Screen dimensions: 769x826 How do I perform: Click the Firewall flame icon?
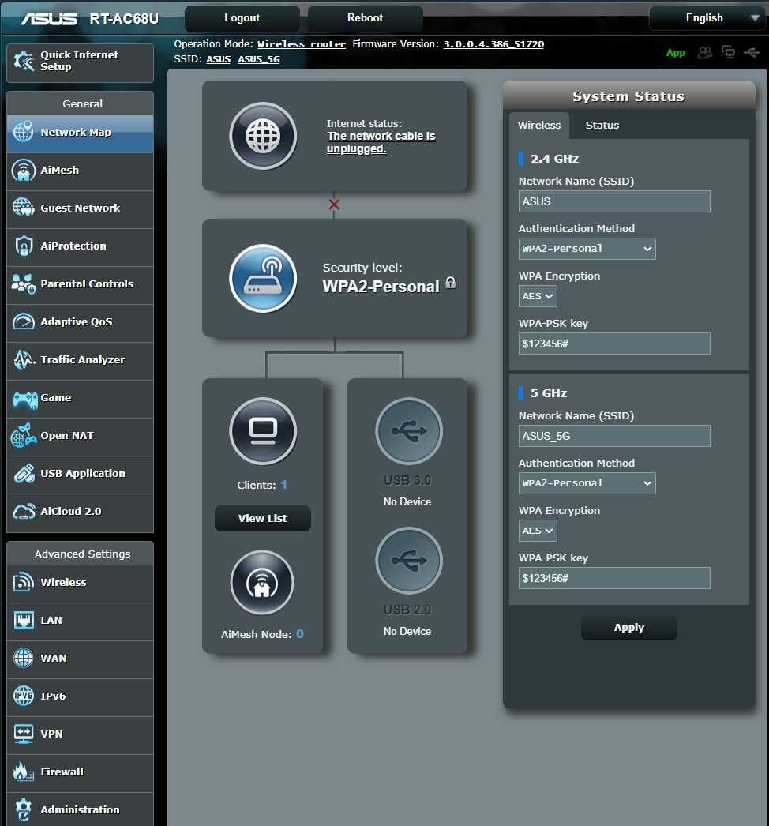[x=23, y=772]
